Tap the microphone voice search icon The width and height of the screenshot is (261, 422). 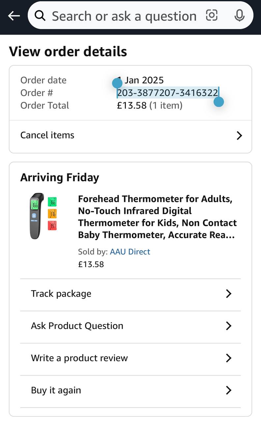240,15
